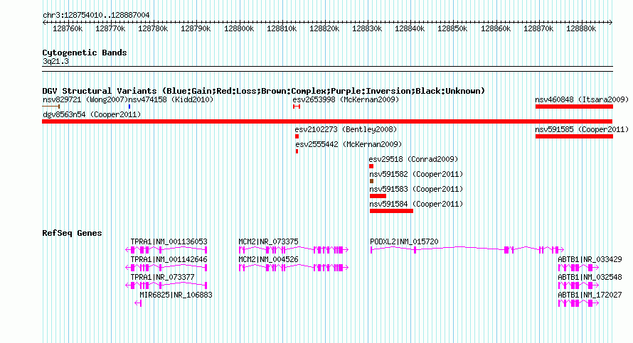
Task: Open the nsv591583 (Cooper2011) label
Action: pyautogui.click(x=416, y=189)
